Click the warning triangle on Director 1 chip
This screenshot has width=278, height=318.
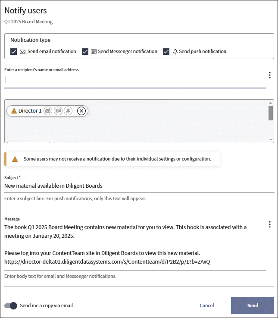pos(14,111)
